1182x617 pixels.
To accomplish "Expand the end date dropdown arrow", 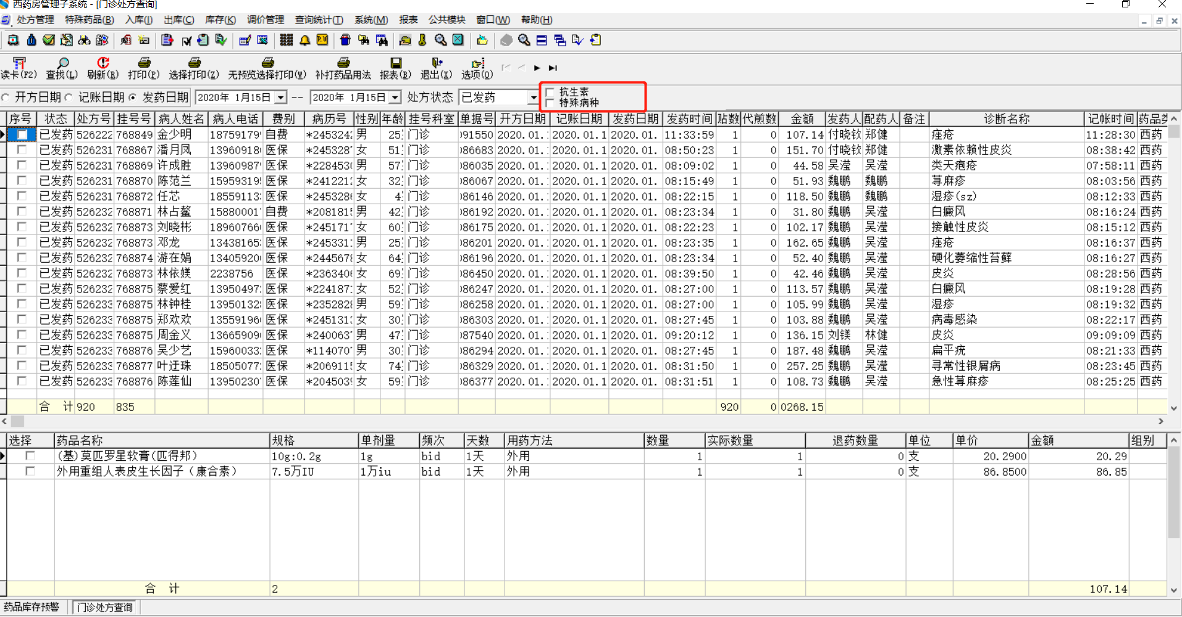I will click(x=395, y=97).
